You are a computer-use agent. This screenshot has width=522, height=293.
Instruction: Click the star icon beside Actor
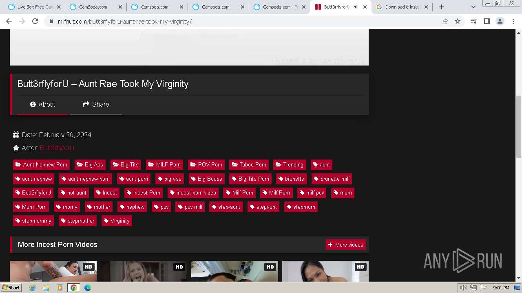tap(16, 148)
